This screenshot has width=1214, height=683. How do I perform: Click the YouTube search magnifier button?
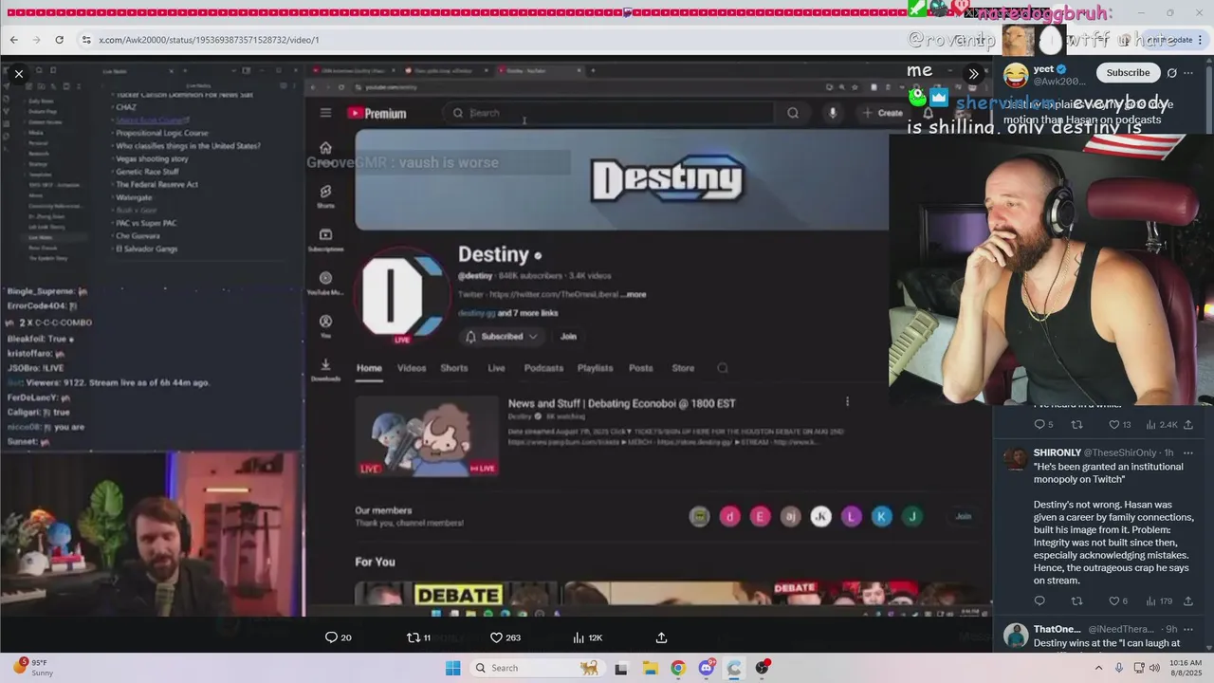click(793, 113)
